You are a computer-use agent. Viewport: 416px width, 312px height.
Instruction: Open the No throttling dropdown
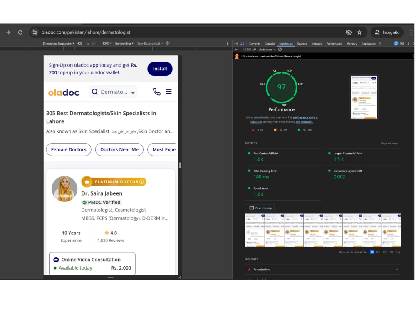pos(124,44)
